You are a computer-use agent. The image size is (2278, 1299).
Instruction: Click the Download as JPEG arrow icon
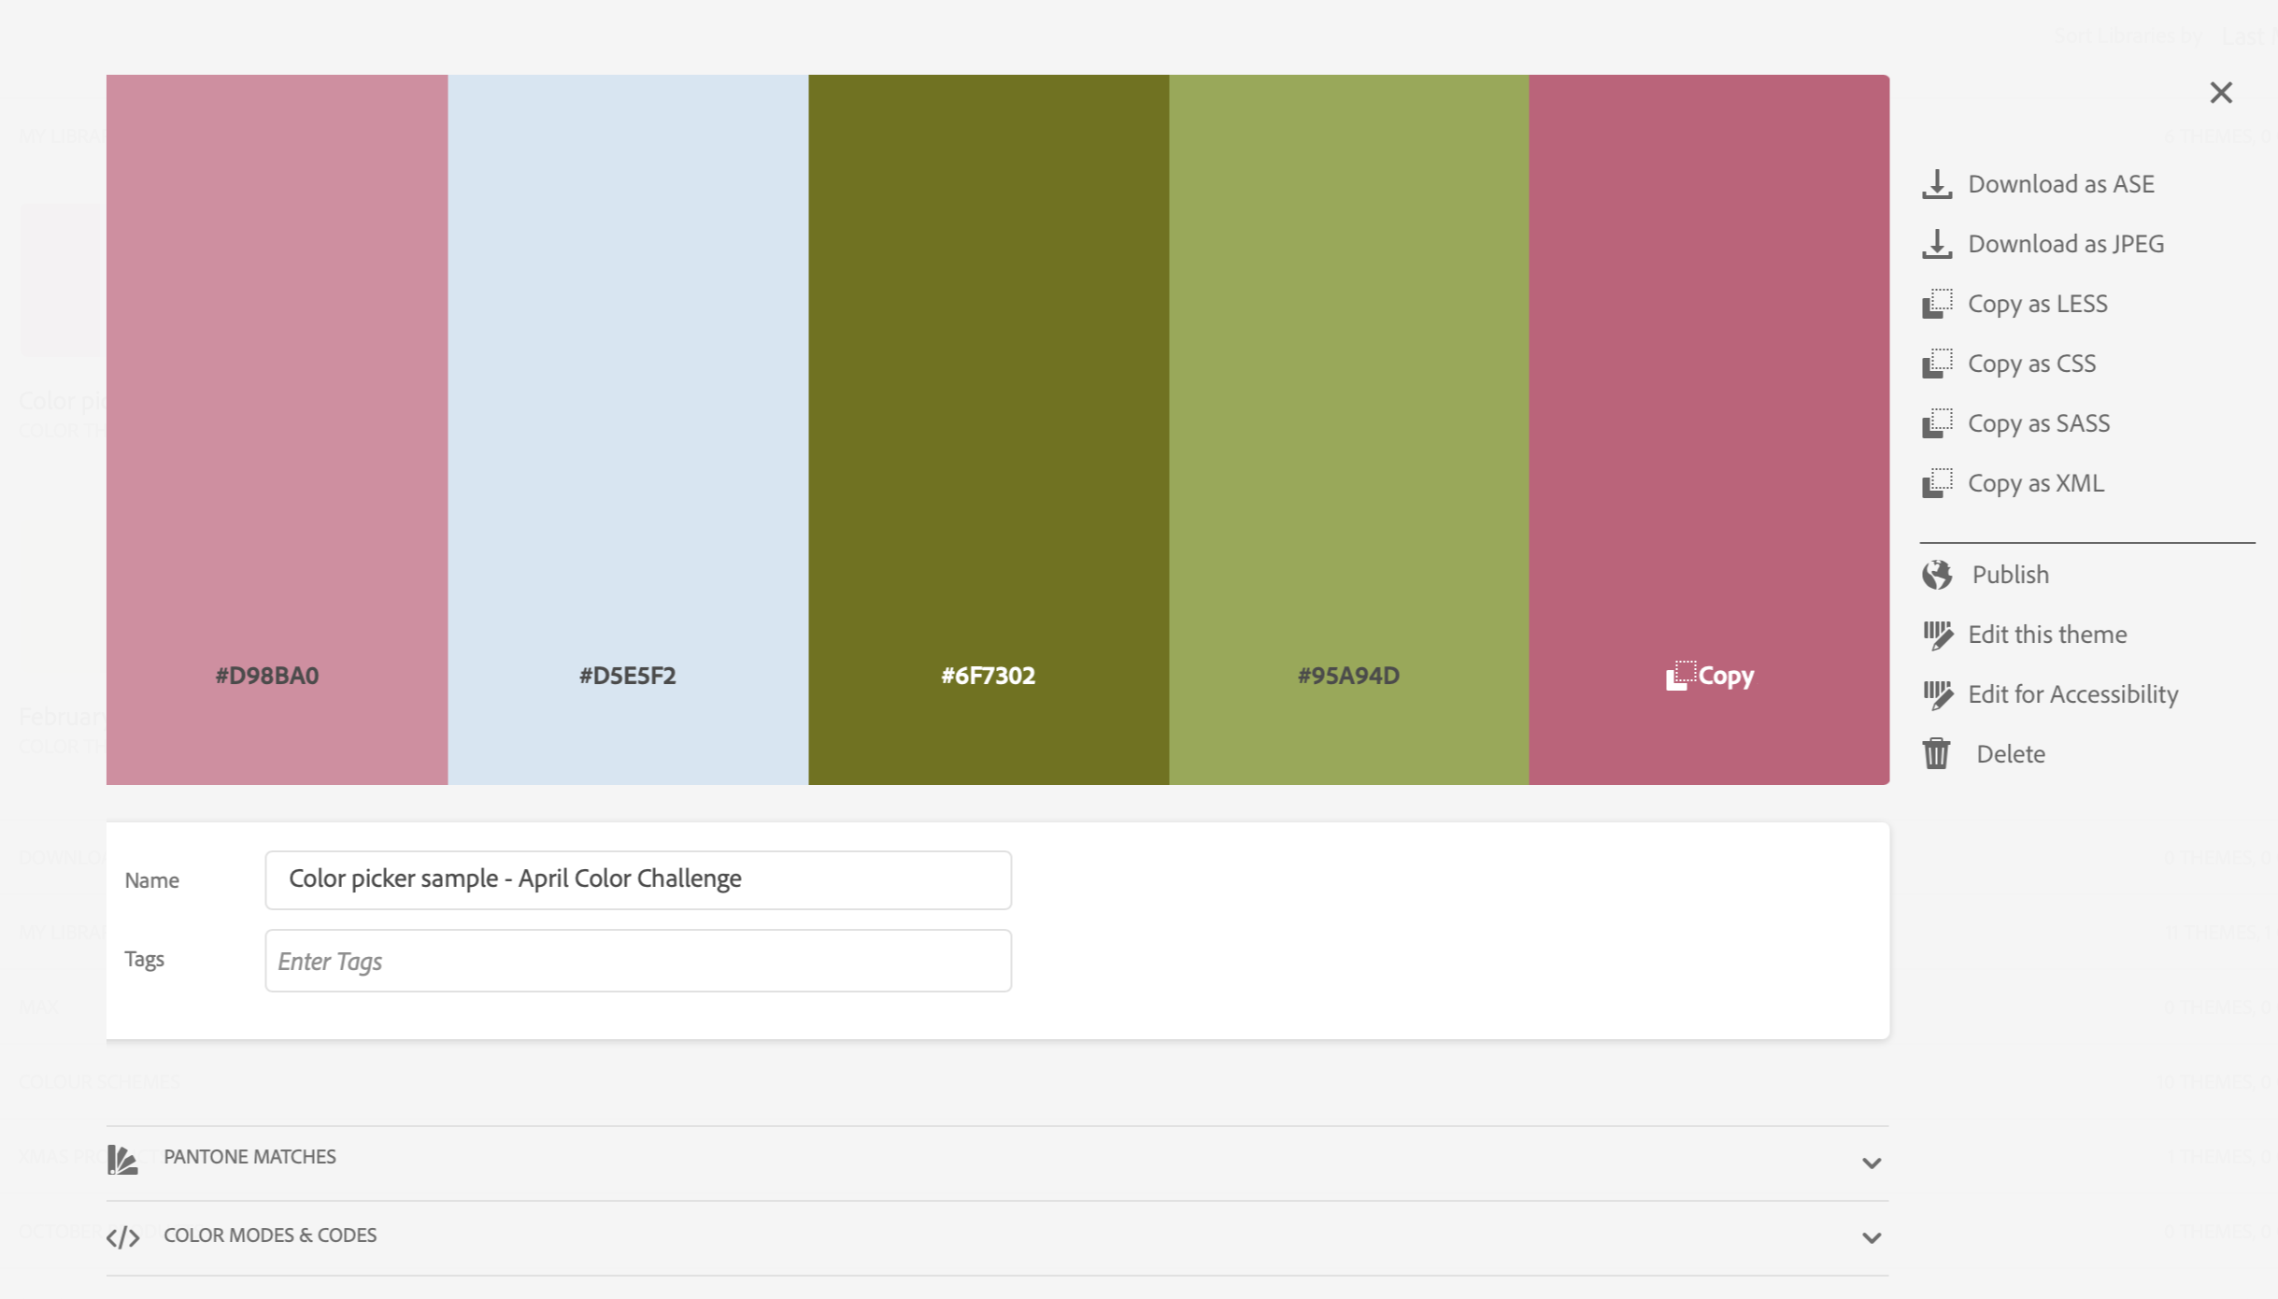click(x=1937, y=244)
